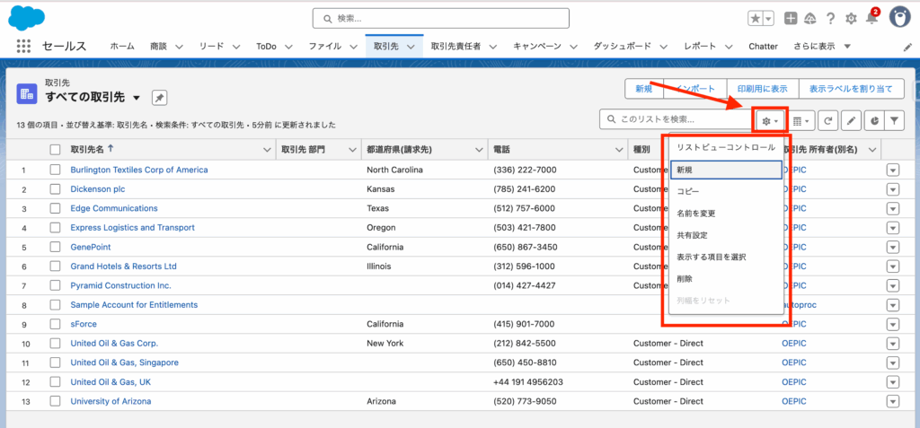Open the notifications bell
The image size is (920, 428).
(871, 18)
